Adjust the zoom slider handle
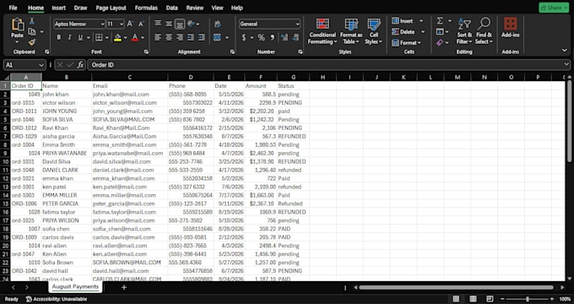574x304 pixels. 527,299
